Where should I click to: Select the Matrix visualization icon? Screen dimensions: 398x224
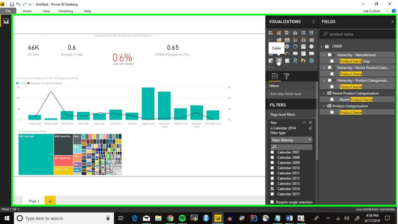point(287,61)
